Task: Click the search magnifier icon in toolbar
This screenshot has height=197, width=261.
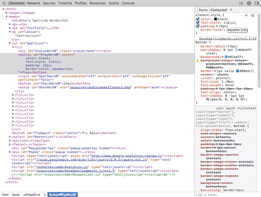Action: point(4,3)
